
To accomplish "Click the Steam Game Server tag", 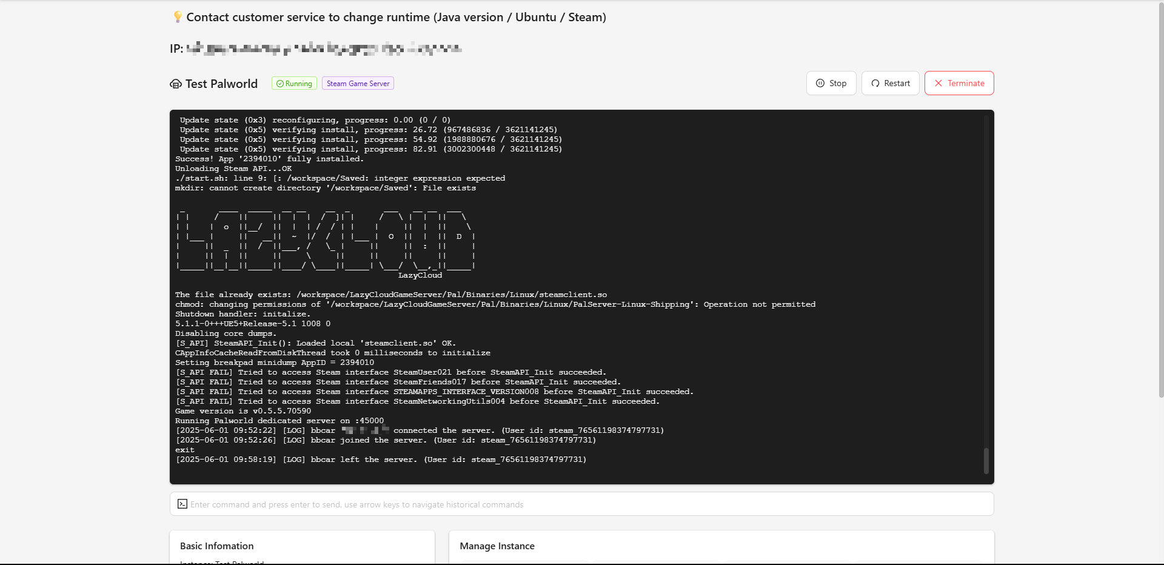I will click(358, 84).
